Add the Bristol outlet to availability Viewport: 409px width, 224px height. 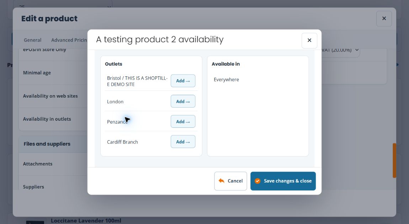(x=183, y=81)
